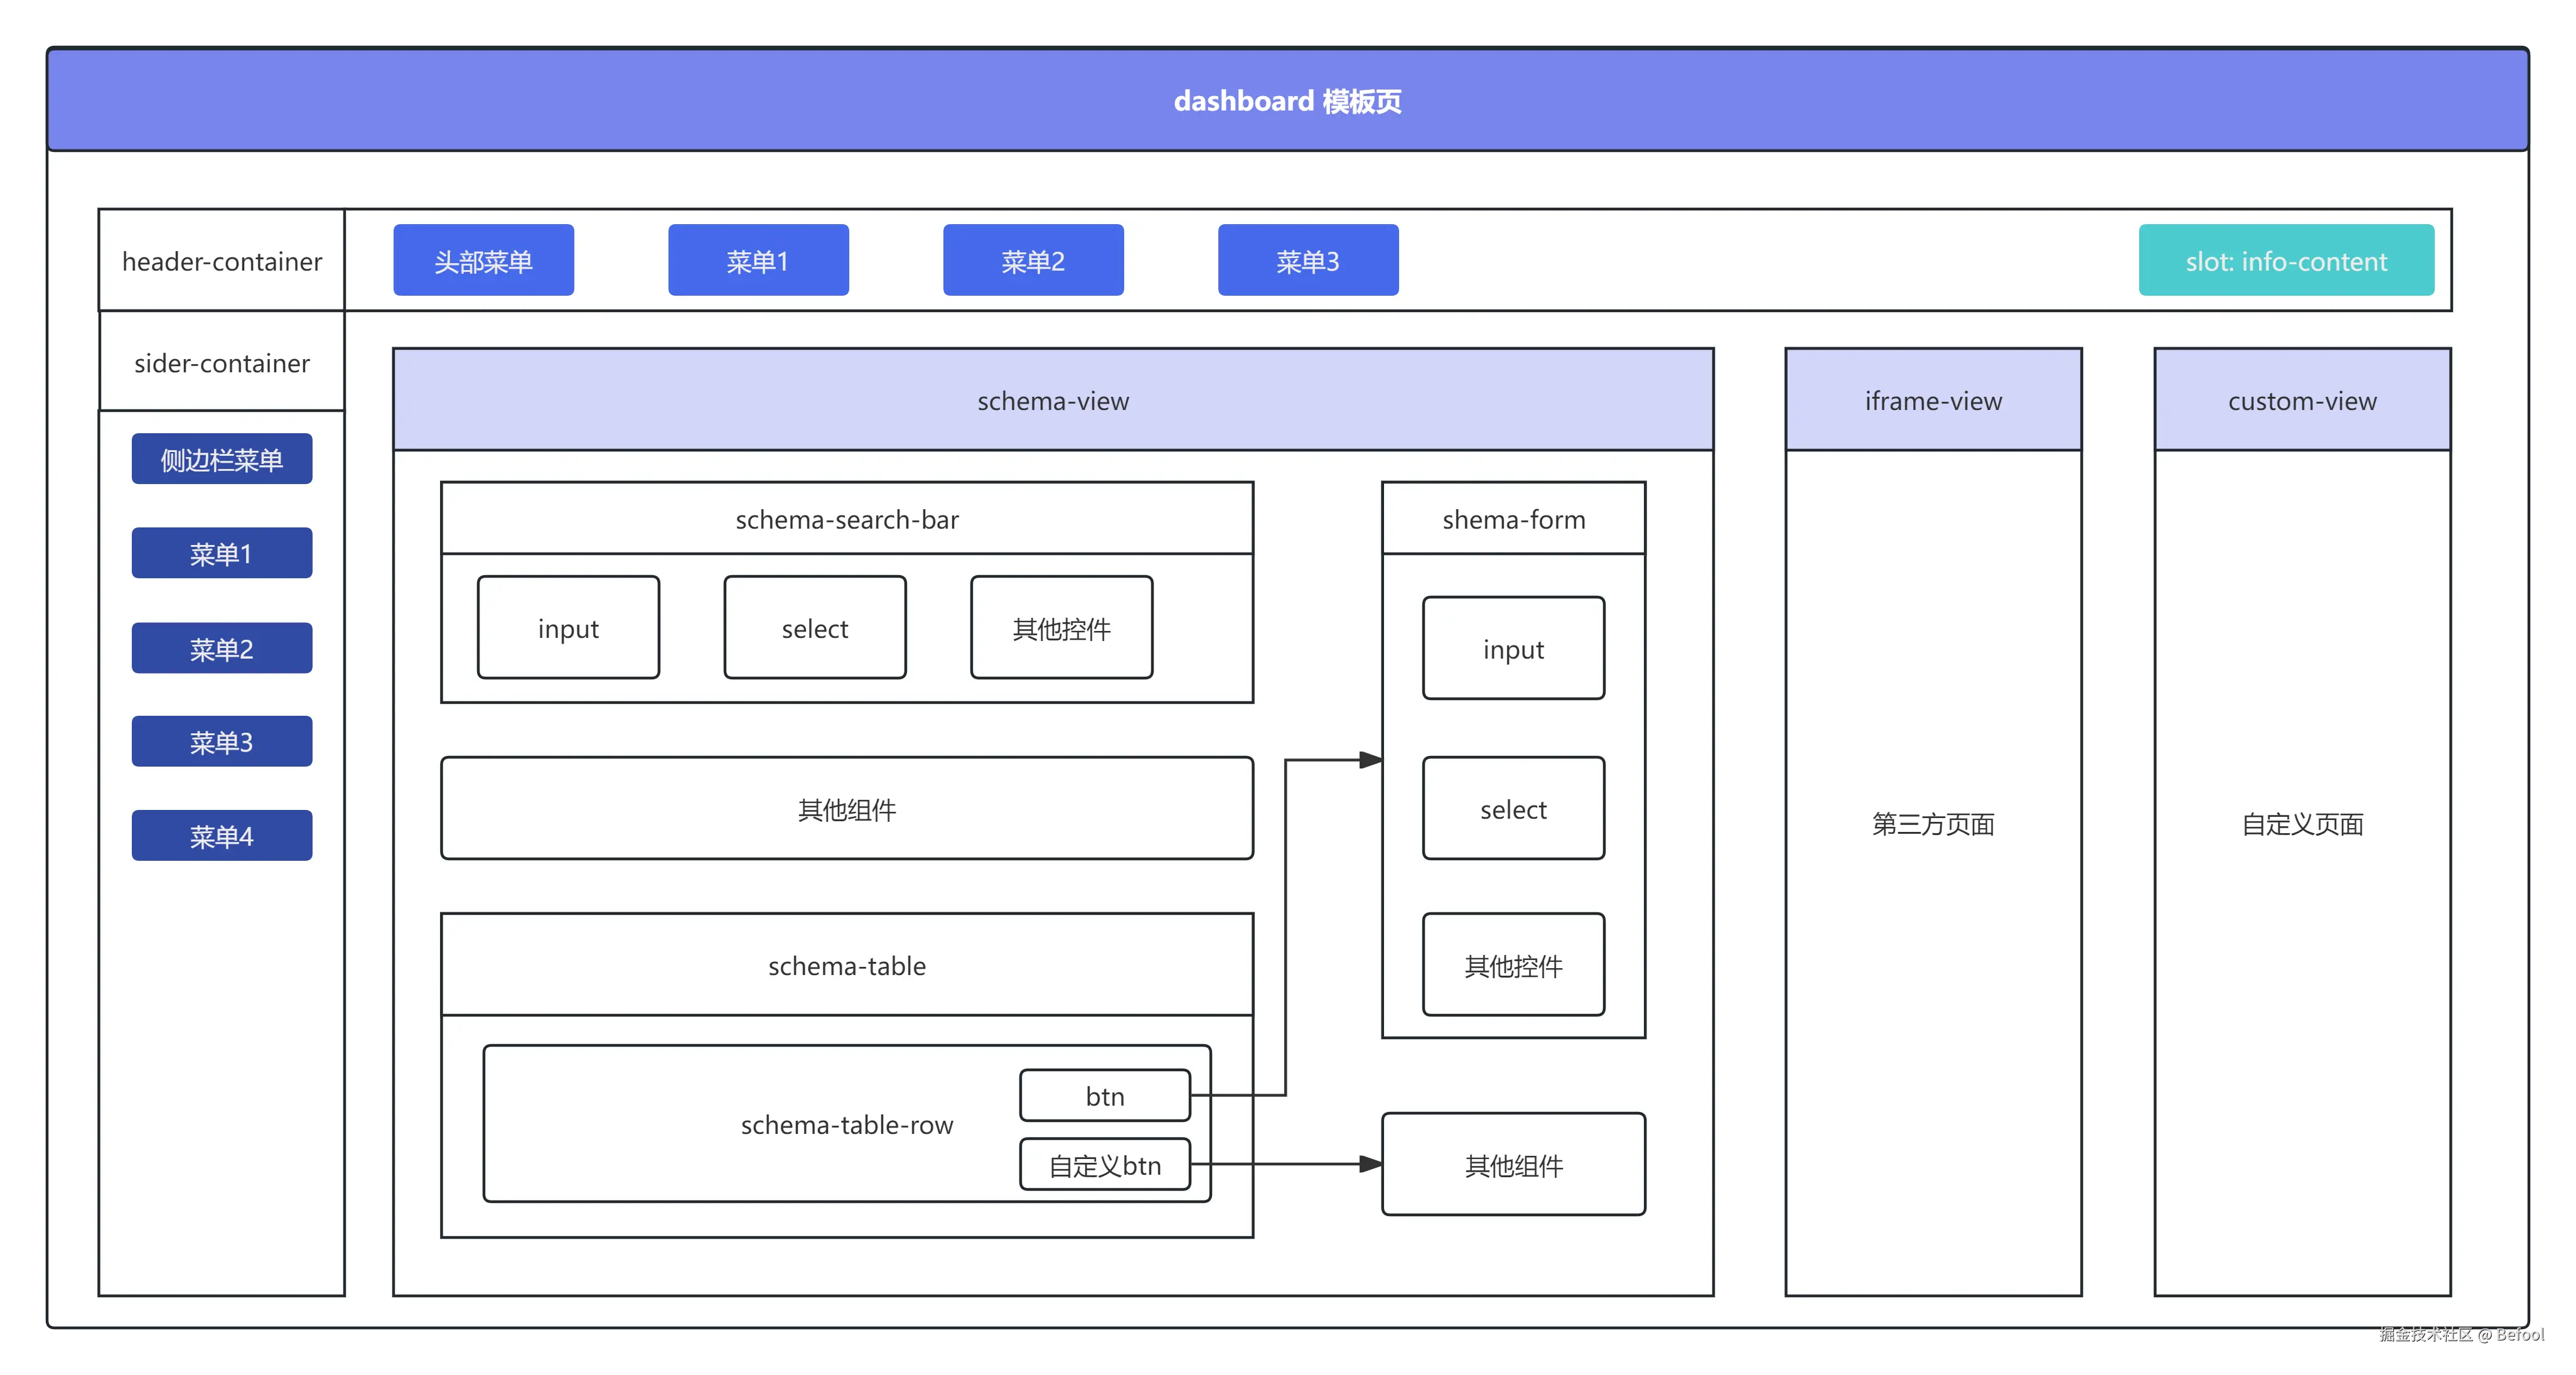Click 其他控件 inside shema-form
This screenshot has width=2576, height=1375.
point(1513,965)
